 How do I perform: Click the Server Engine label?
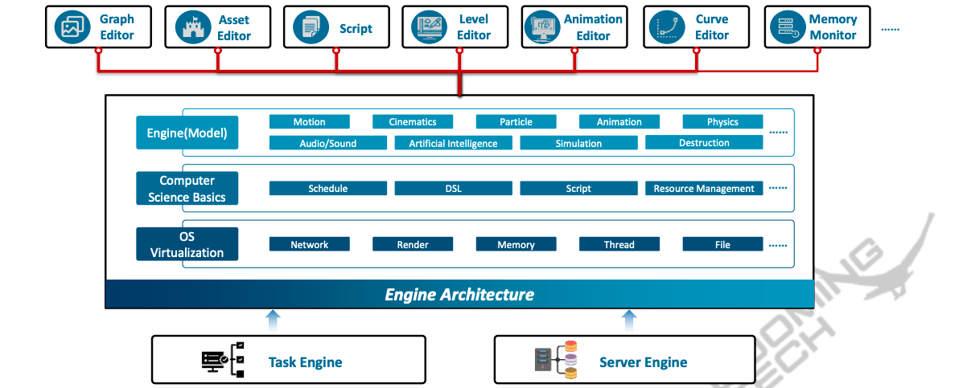[644, 363]
